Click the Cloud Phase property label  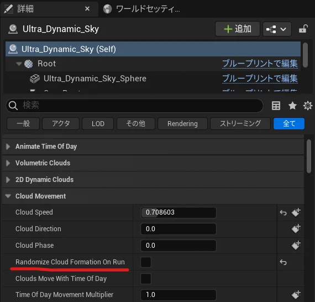click(35, 245)
